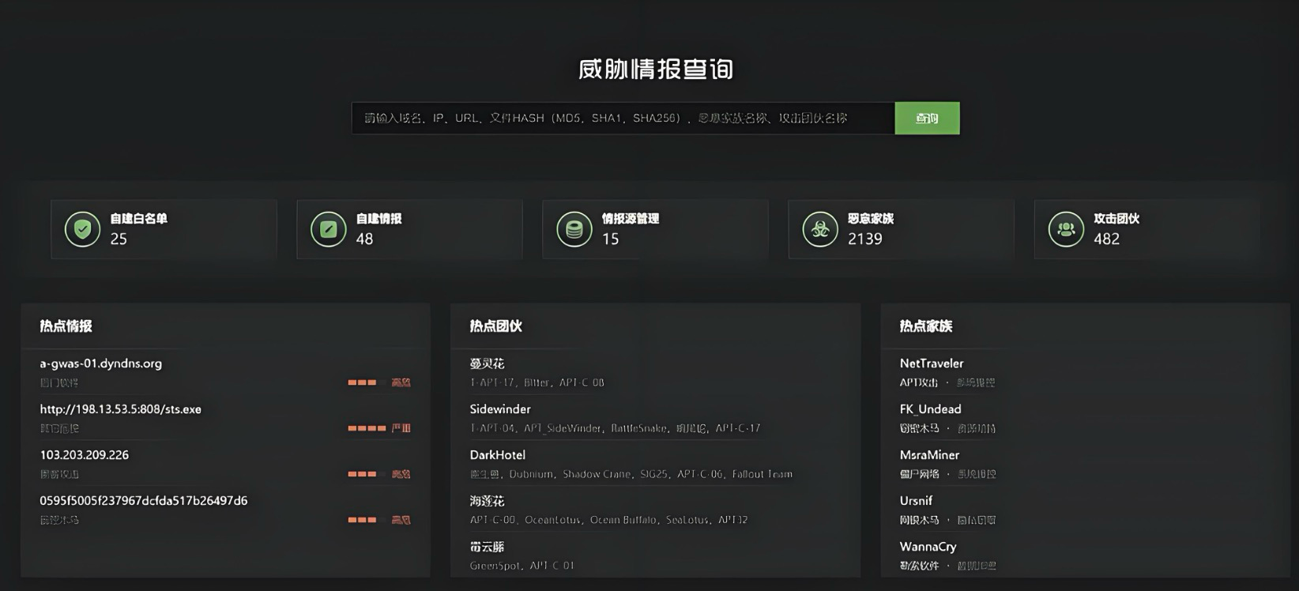Viewport: 1299px width, 591px height.
Task: Open the Sidewinder attack group
Action: coord(500,409)
